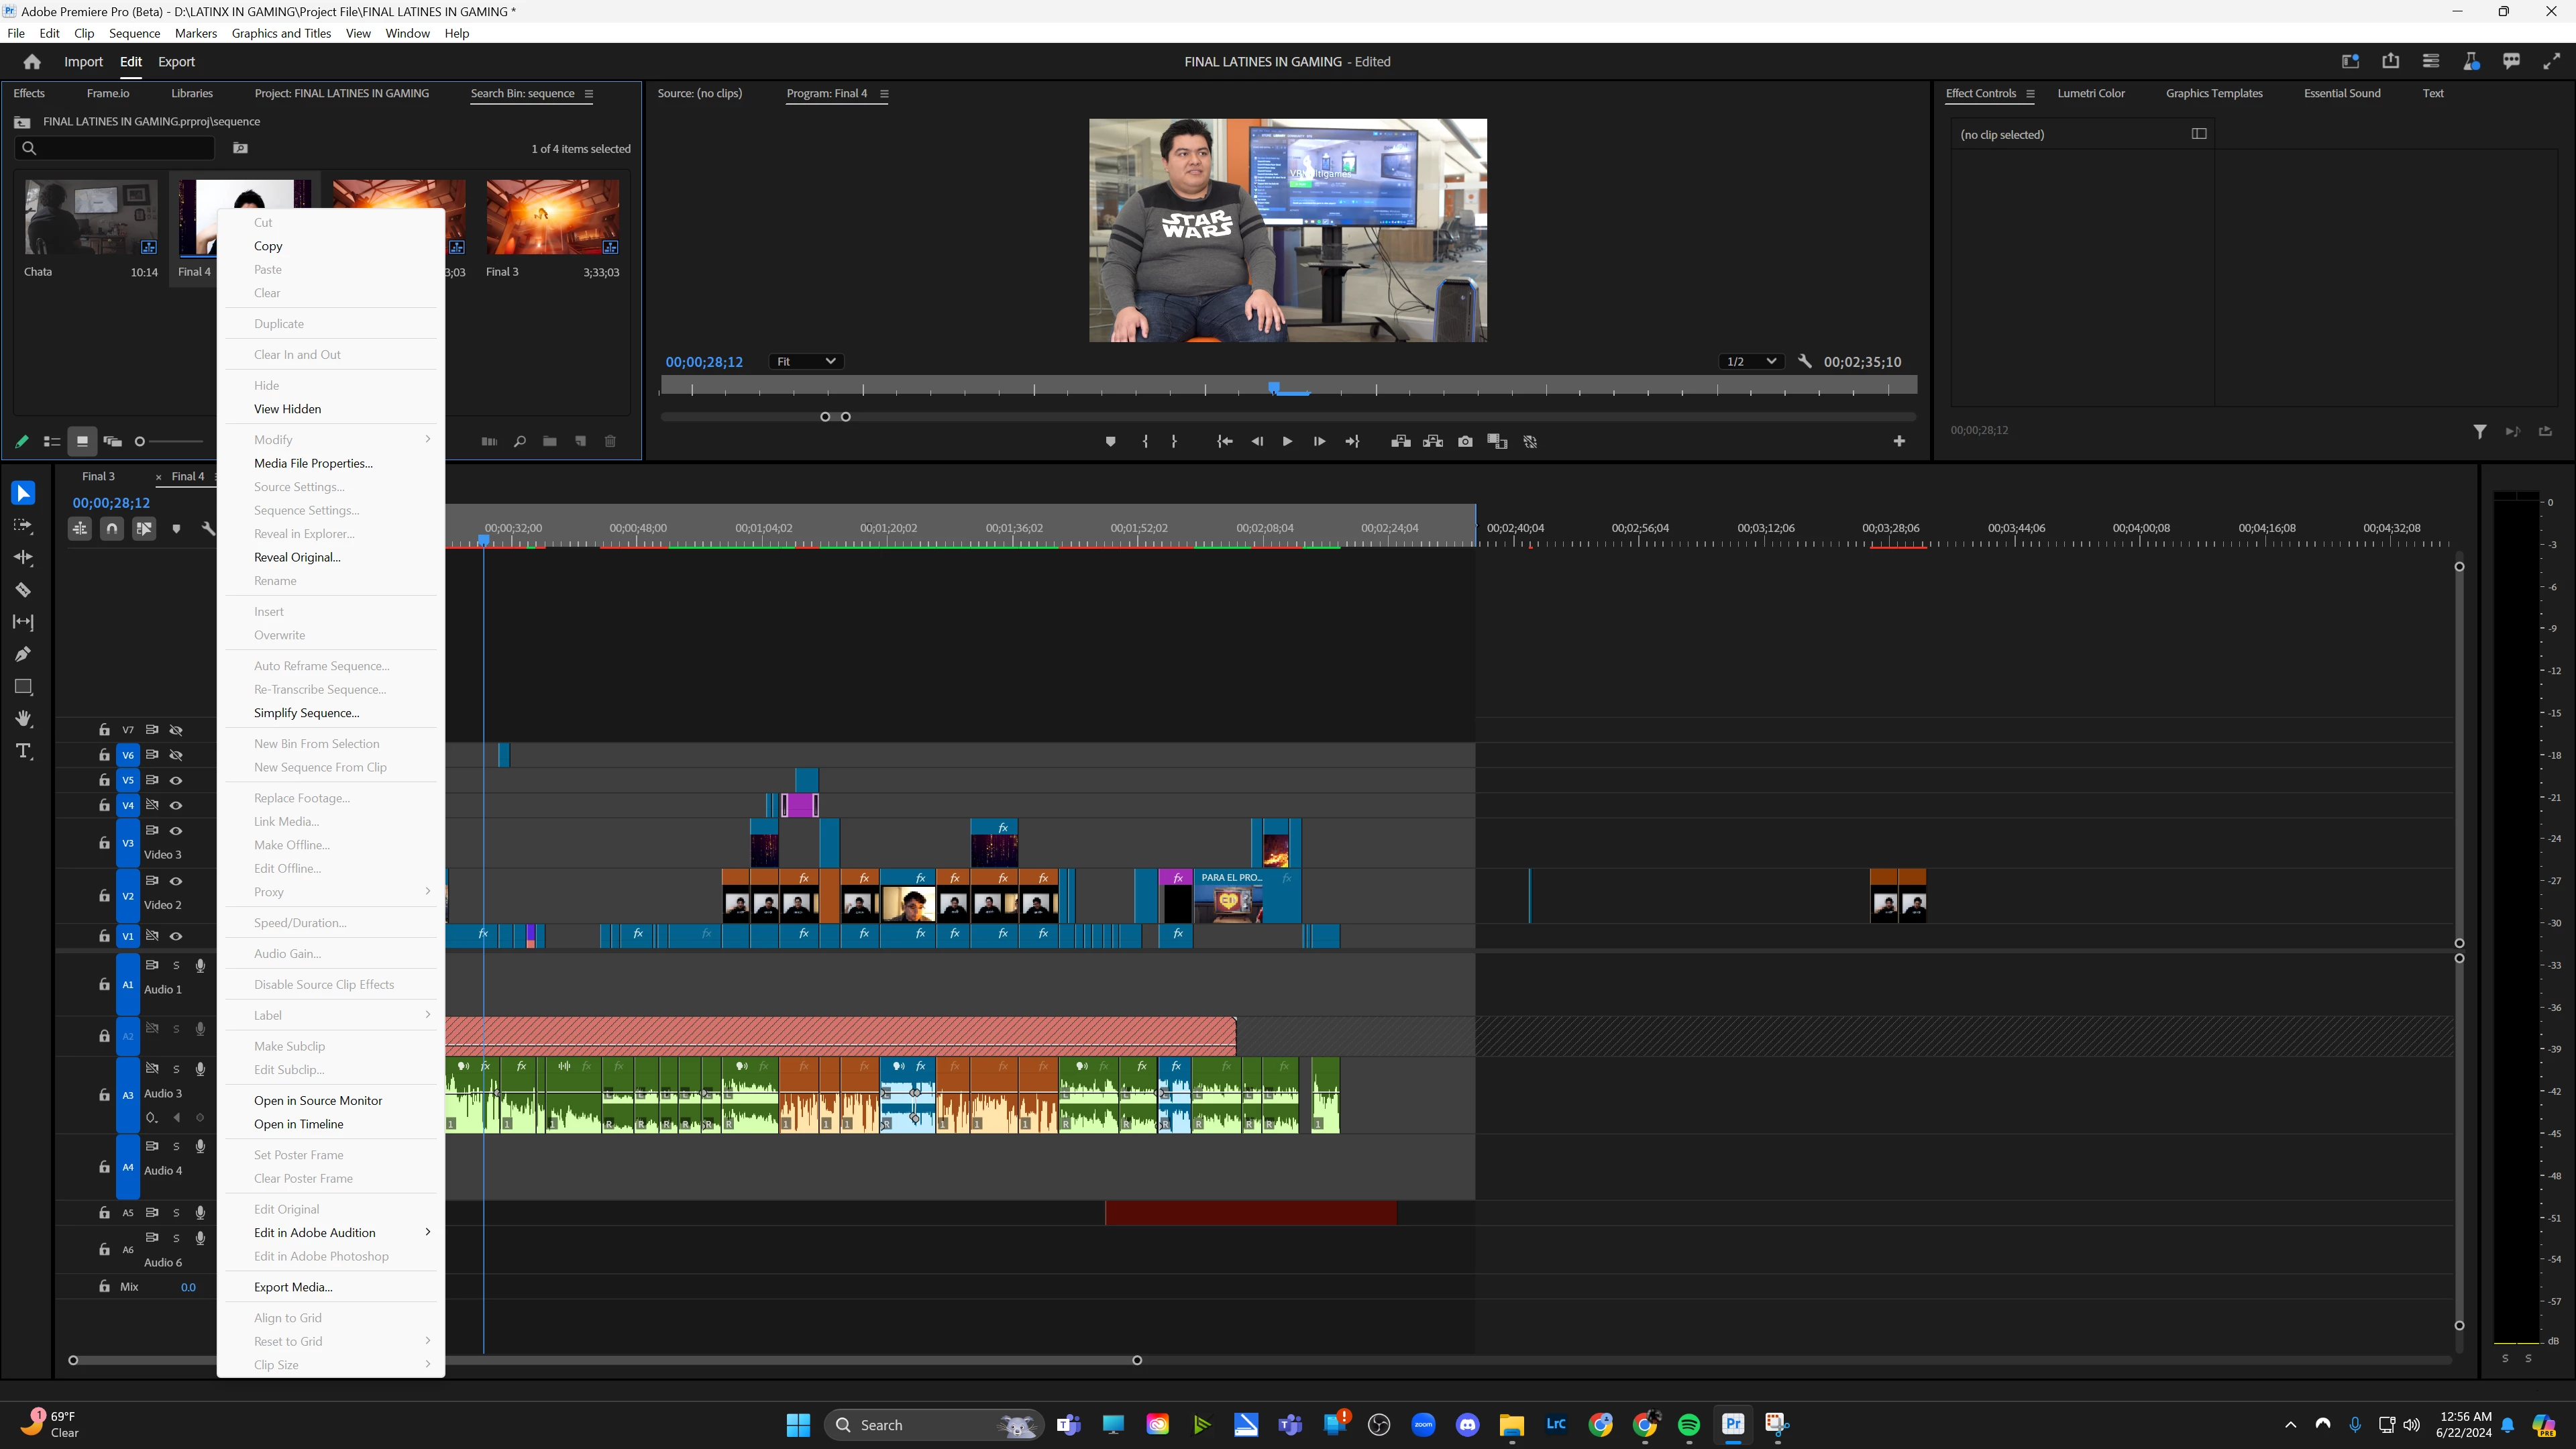Select the Hand tool
Screen dimensions: 2576x1449
[x=23, y=719]
